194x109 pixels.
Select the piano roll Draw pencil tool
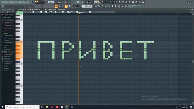click(29, 9)
